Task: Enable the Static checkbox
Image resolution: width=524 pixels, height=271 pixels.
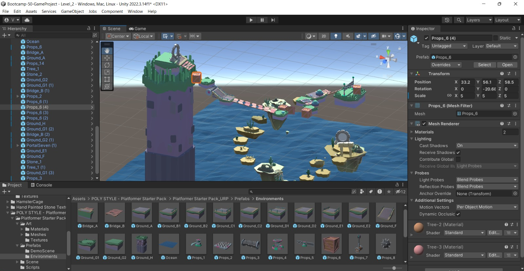Action: click(x=495, y=38)
